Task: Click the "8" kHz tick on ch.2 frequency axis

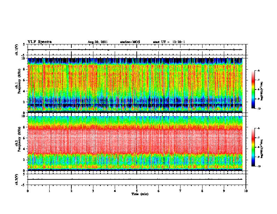Action: coord(24,127)
